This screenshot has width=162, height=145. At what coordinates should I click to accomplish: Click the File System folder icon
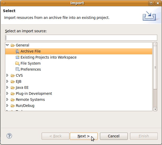pyautogui.click(x=17, y=64)
